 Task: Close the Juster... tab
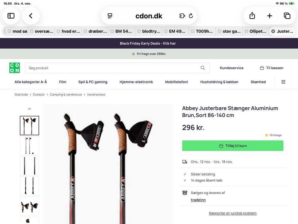click(273, 31)
